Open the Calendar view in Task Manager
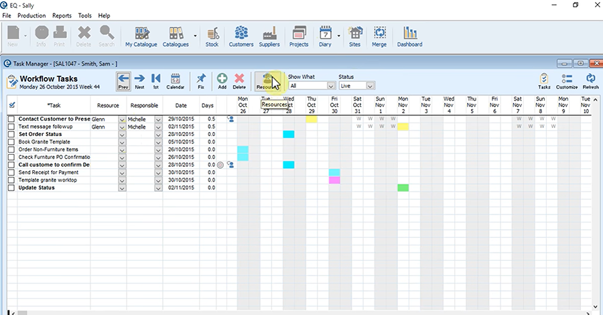 click(176, 81)
